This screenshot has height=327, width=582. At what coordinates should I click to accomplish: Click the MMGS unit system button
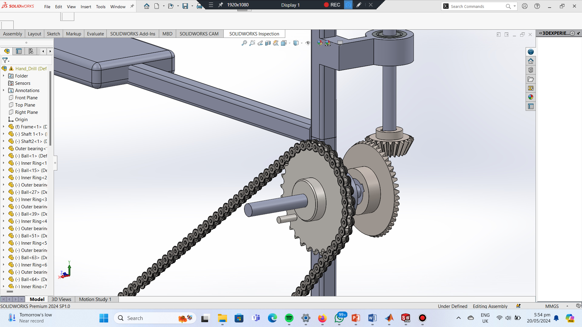(552, 306)
